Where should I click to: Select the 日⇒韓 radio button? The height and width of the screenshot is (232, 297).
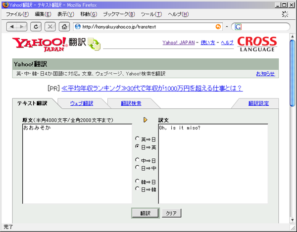click(x=137, y=188)
